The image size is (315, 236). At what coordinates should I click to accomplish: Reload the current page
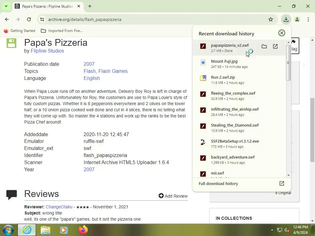pyautogui.click(x=29, y=19)
